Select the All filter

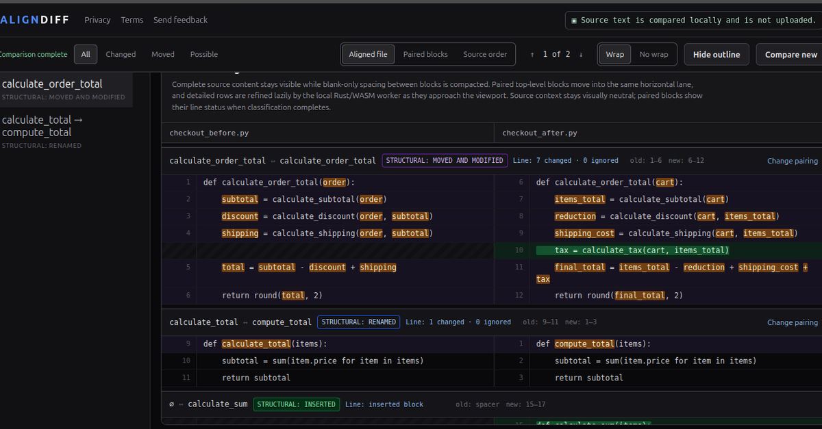click(86, 54)
